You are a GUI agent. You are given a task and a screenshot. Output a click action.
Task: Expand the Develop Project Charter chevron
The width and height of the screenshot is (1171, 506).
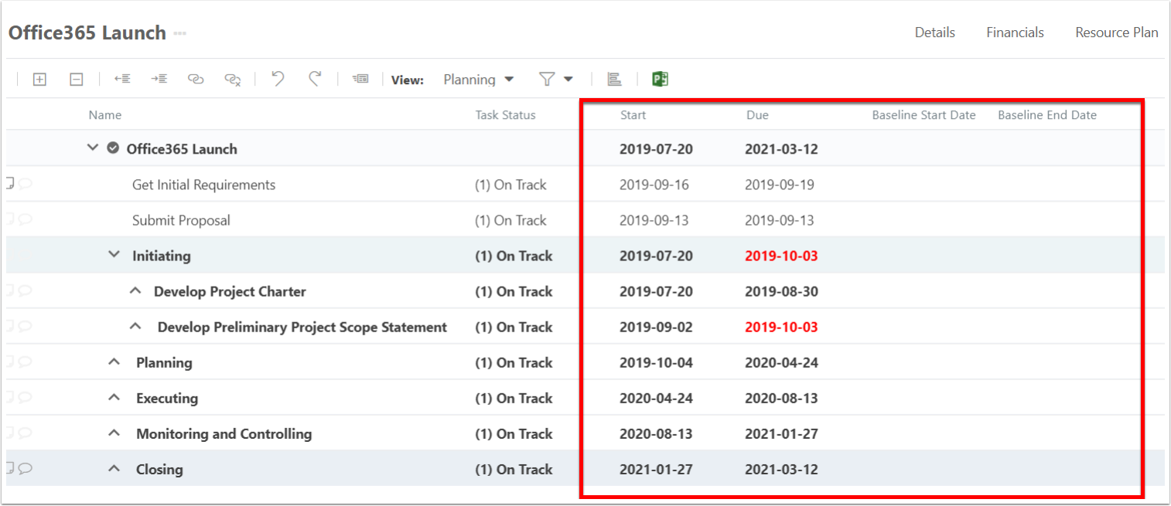coord(135,290)
